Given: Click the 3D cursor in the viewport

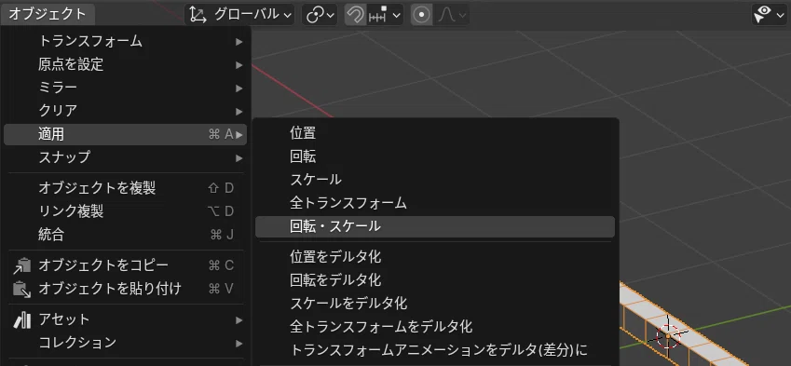Looking at the screenshot, I should [x=668, y=336].
